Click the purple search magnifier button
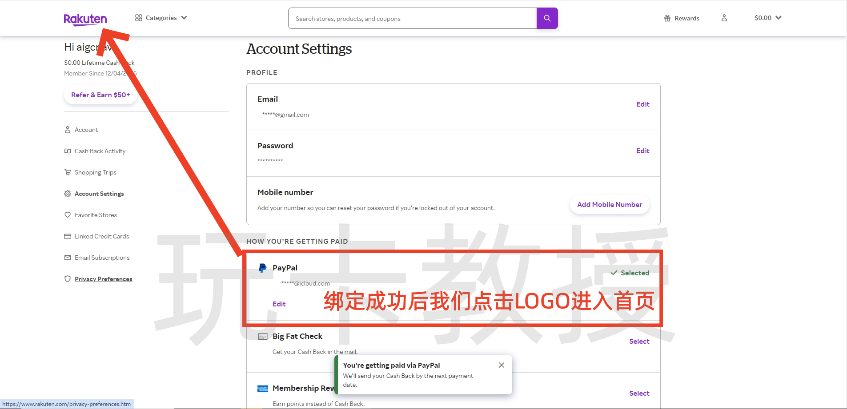 (547, 18)
